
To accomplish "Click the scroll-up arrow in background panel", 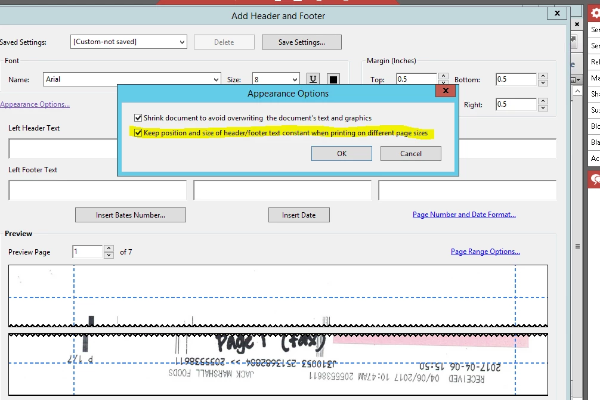I will pyautogui.click(x=577, y=91).
